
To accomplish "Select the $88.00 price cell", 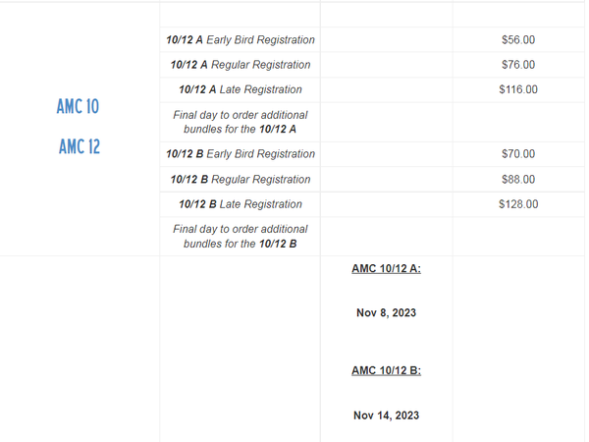I will click(517, 180).
